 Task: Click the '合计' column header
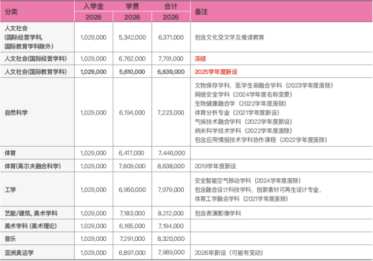click(x=171, y=6)
